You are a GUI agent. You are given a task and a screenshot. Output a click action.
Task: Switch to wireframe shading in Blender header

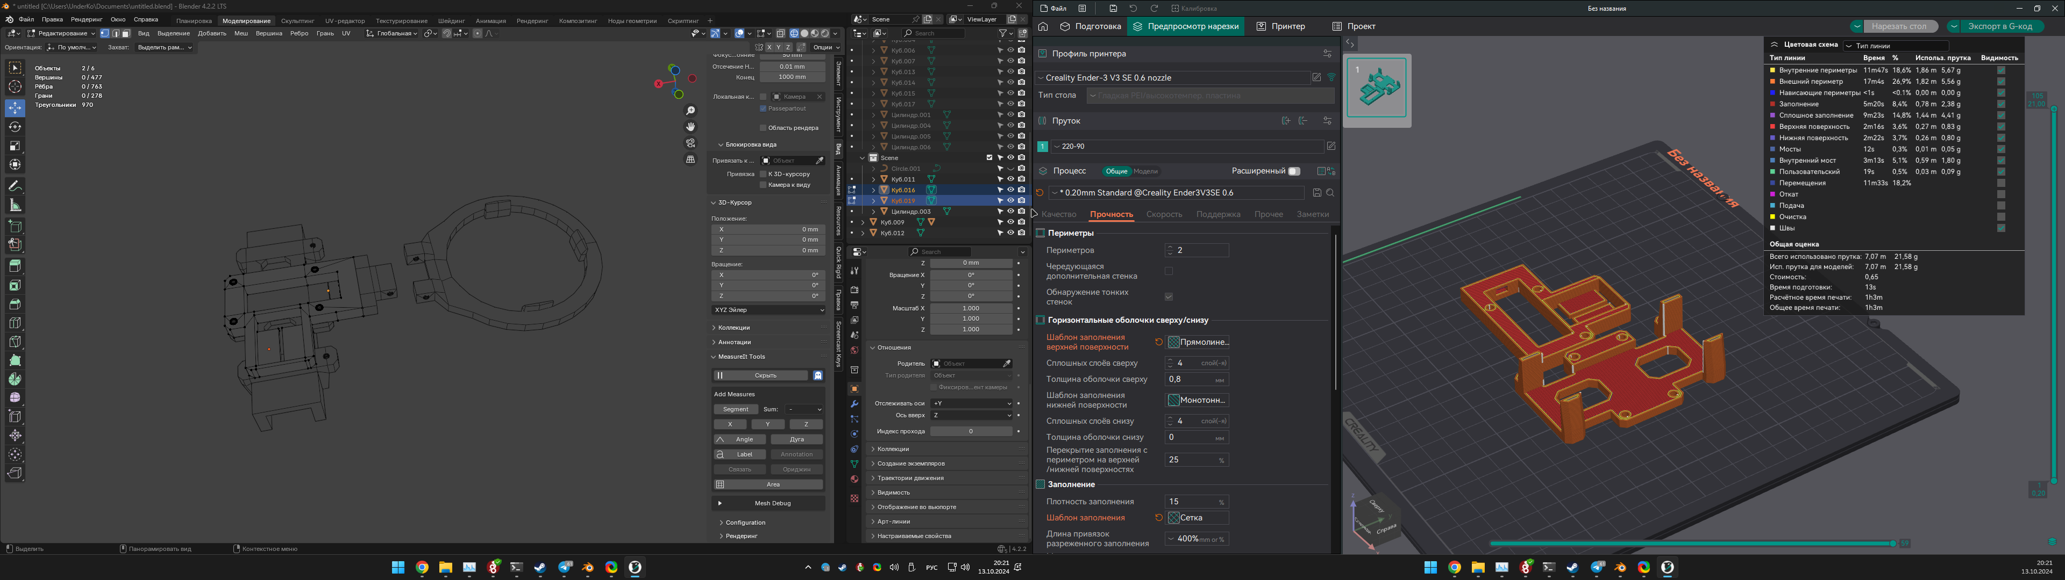click(794, 34)
